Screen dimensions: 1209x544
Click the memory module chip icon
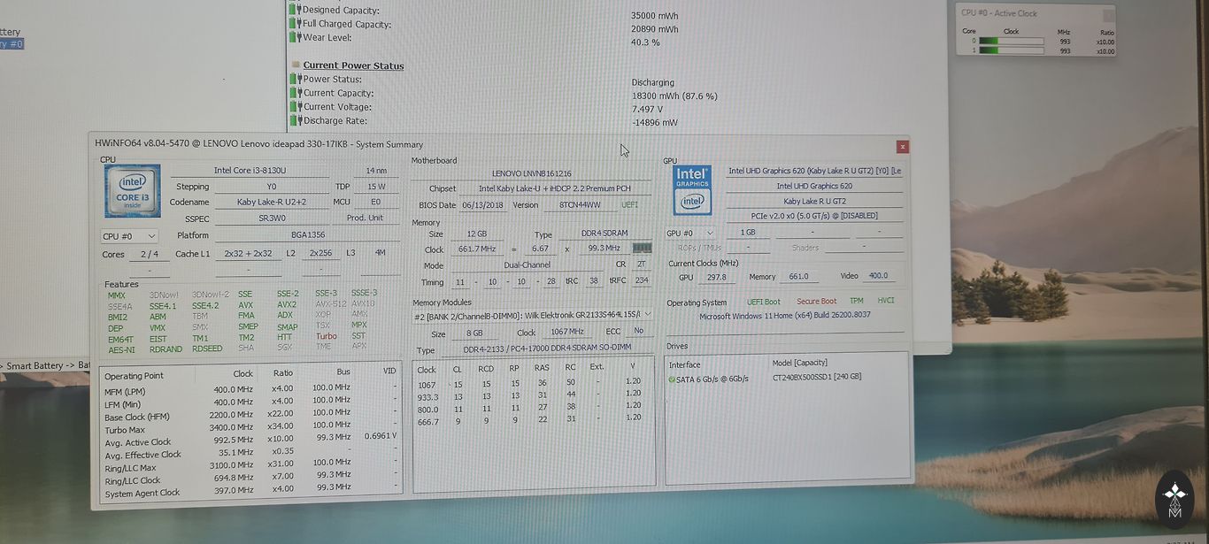[x=642, y=249]
